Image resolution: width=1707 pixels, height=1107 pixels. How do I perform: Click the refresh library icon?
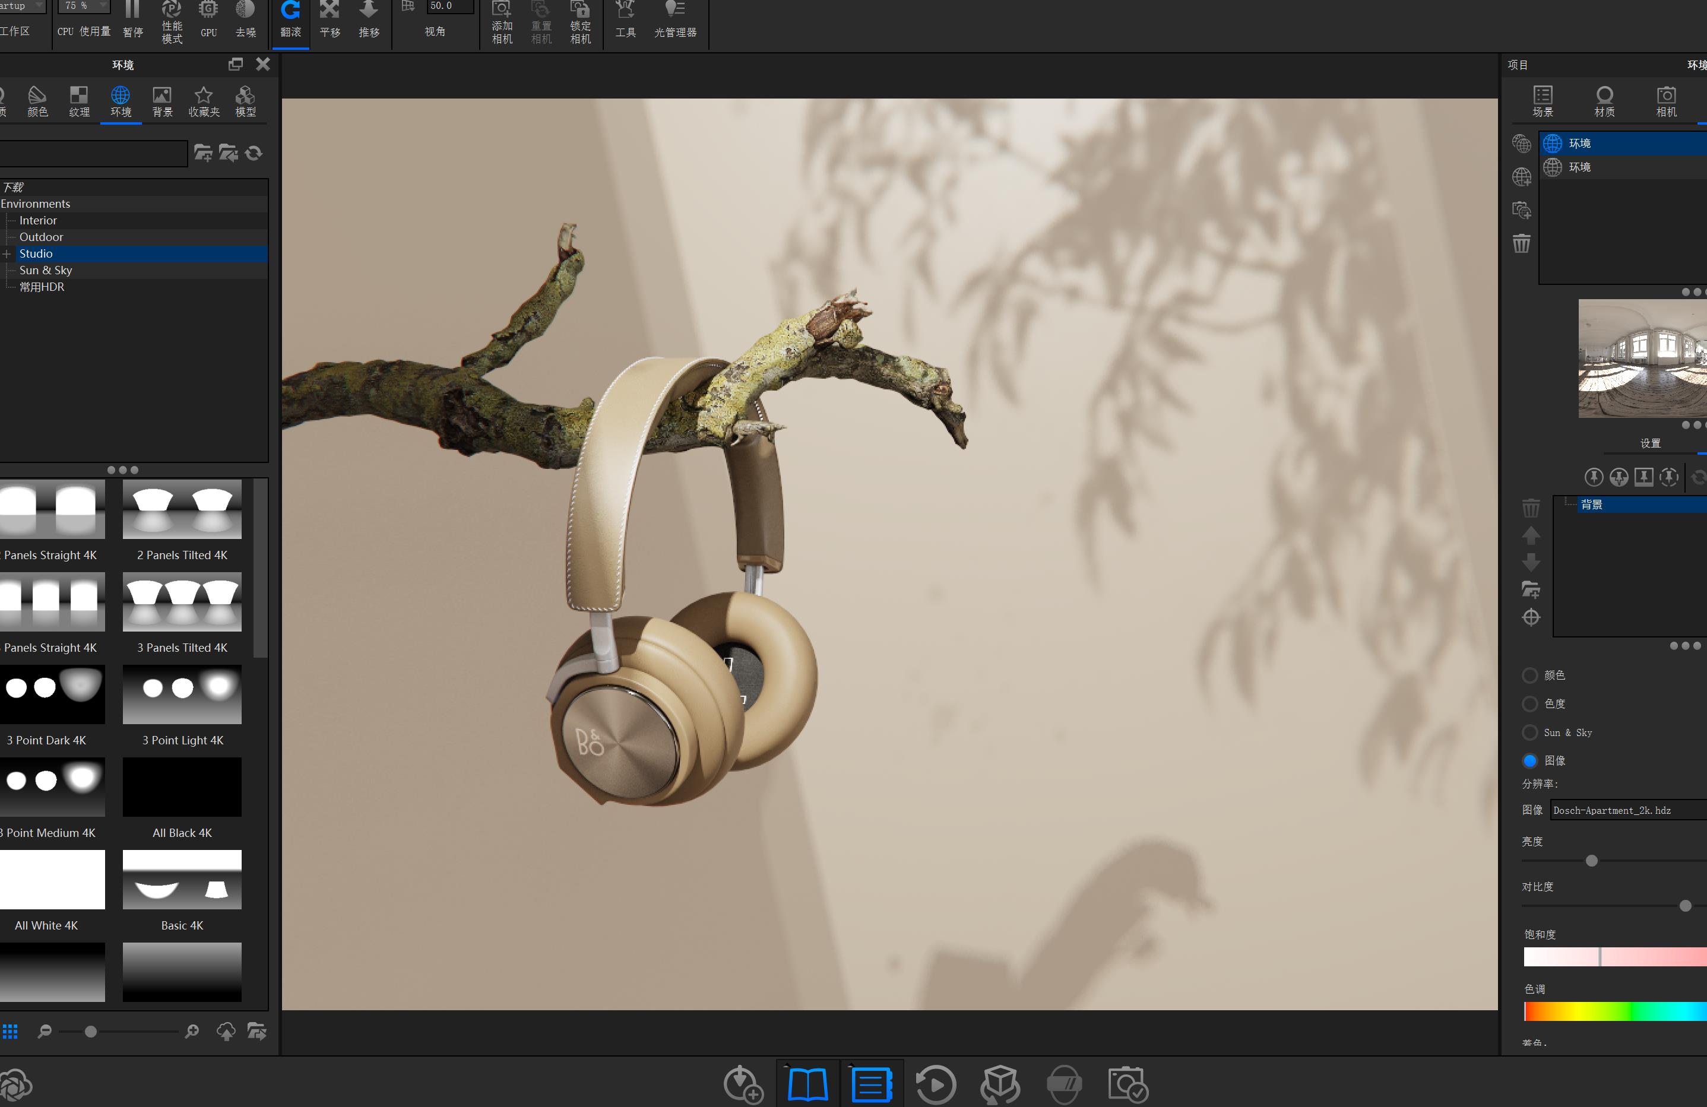click(x=254, y=153)
